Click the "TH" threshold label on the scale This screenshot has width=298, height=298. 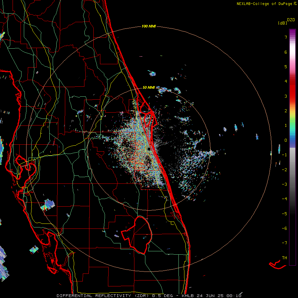coord(284,258)
